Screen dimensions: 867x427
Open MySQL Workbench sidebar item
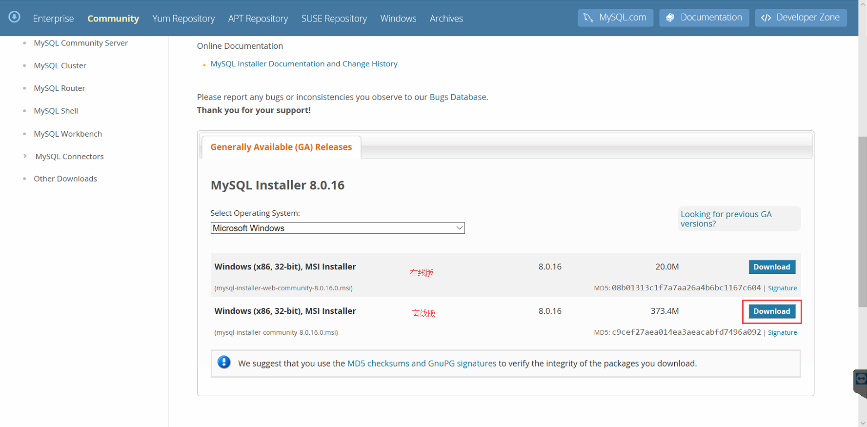(x=68, y=134)
